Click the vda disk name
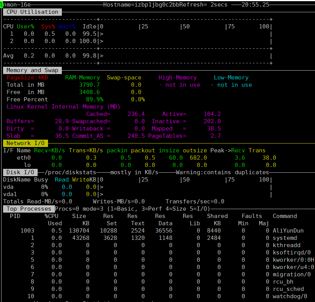This screenshot has height=302, width=315. [8, 187]
